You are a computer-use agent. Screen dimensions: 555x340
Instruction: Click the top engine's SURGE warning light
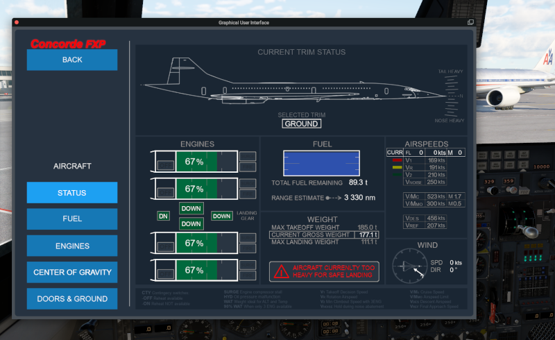(x=248, y=156)
